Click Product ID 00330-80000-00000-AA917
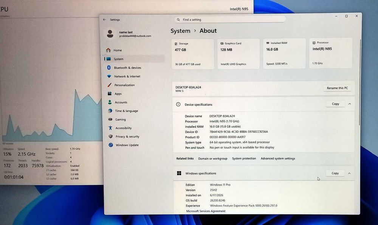 point(227,137)
